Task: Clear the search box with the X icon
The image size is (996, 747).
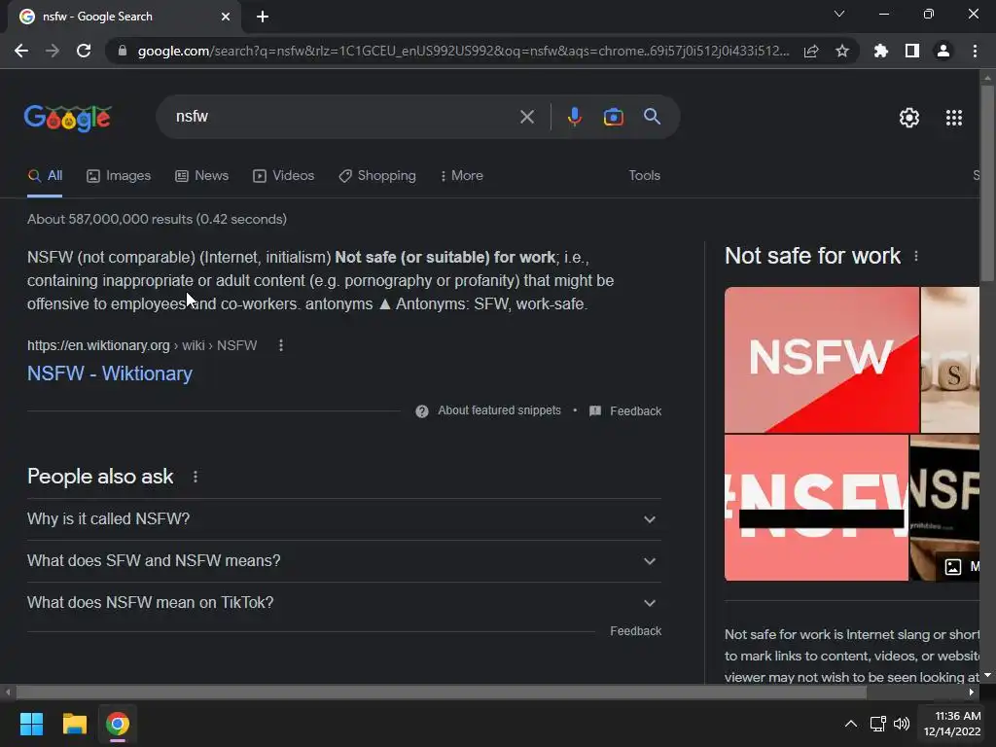Action: pos(526,117)
